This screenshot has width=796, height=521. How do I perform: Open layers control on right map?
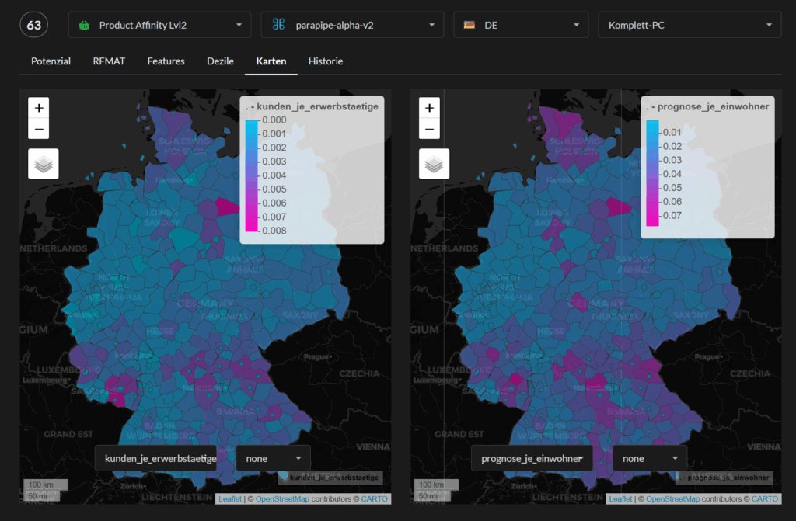[x=435, y=164]
